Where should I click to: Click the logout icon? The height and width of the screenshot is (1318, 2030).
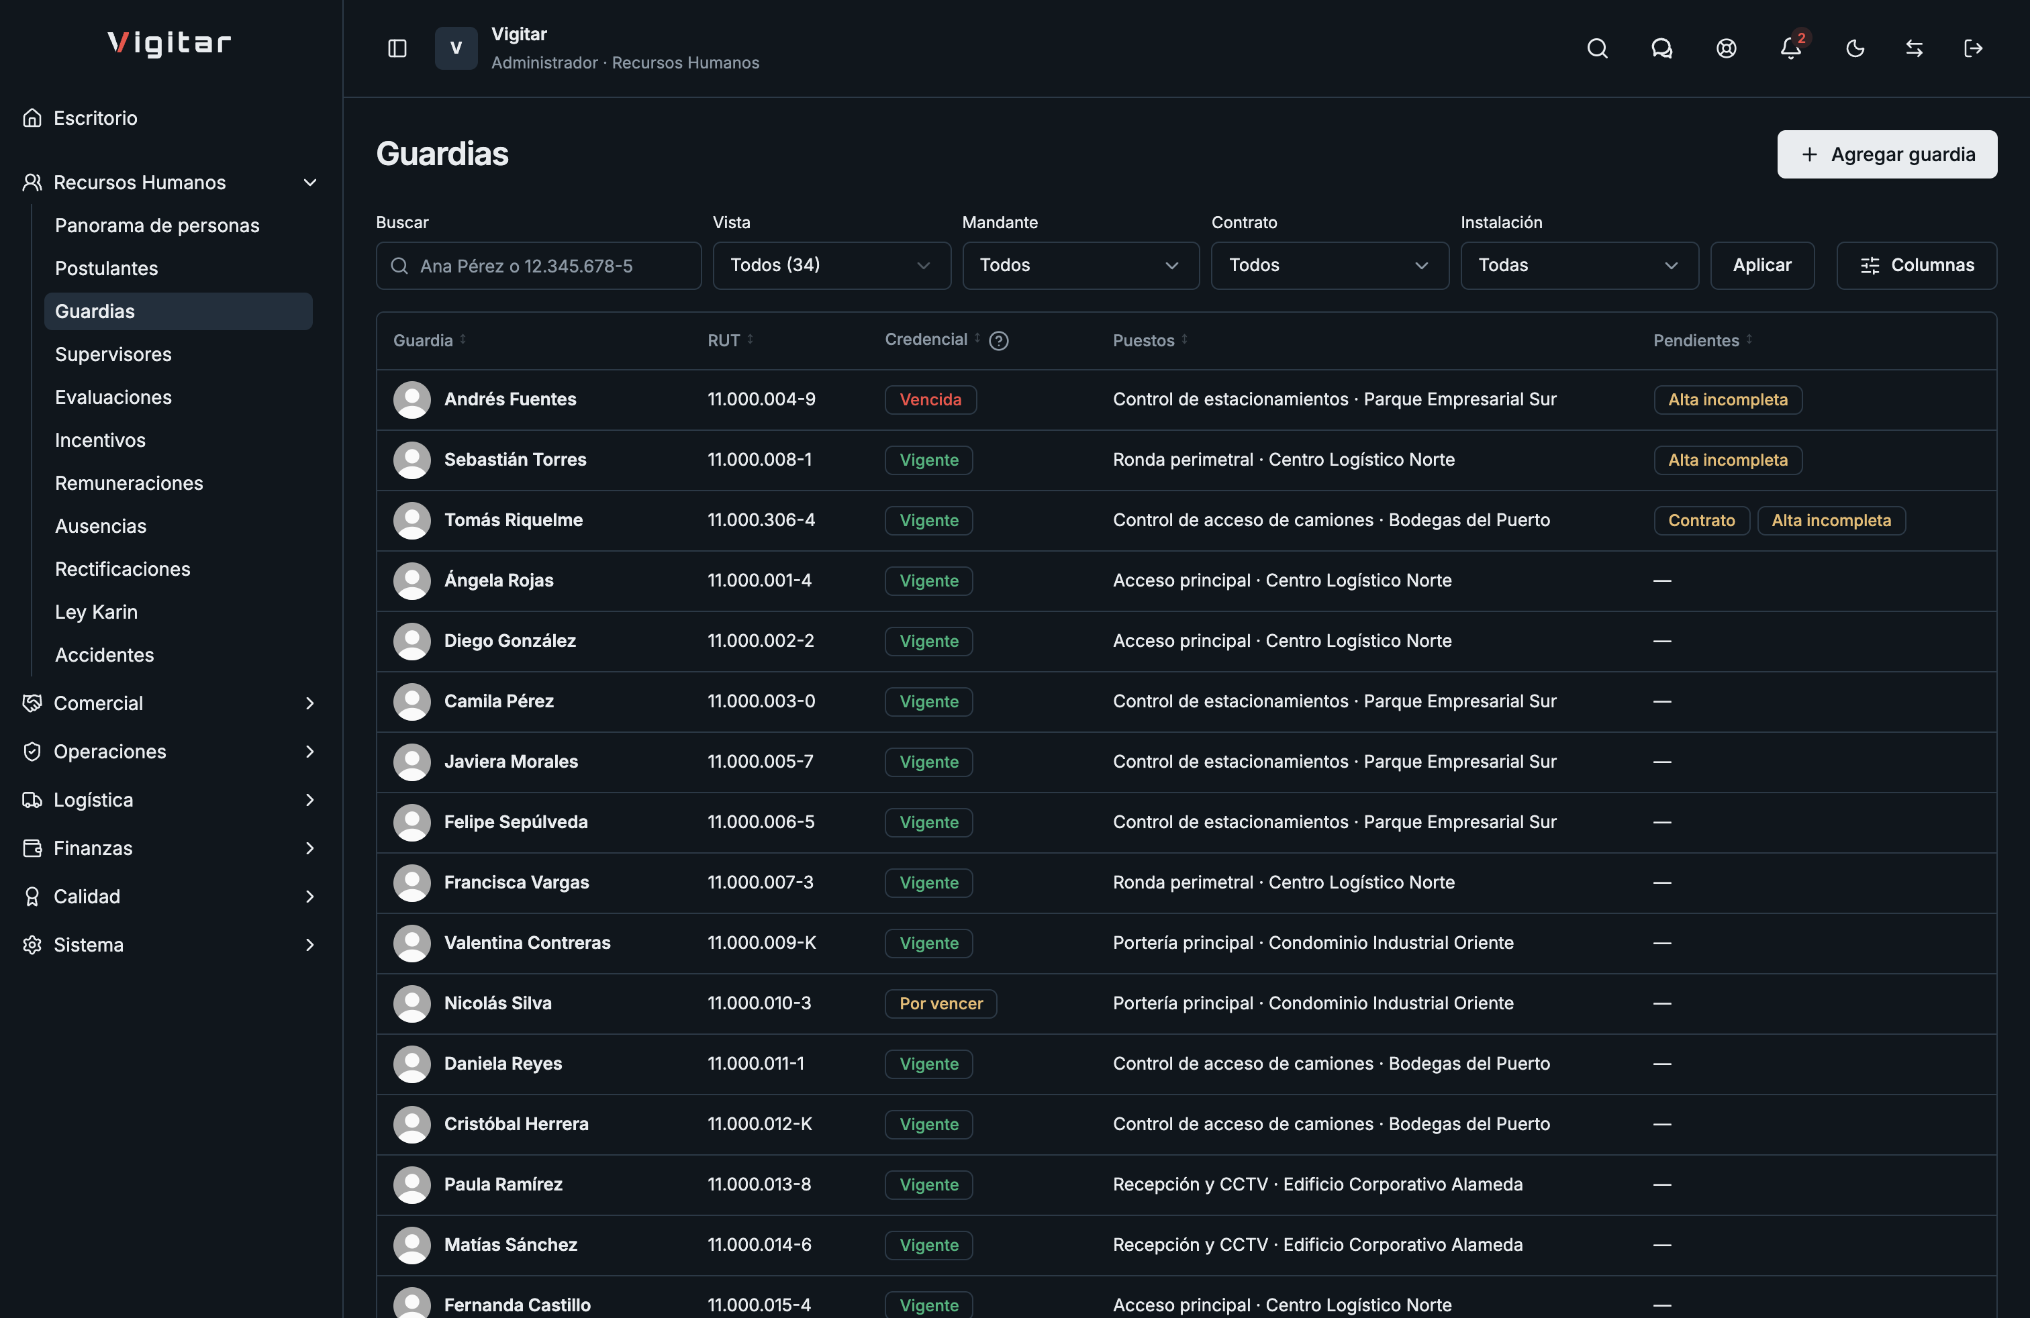[1973, 48]
